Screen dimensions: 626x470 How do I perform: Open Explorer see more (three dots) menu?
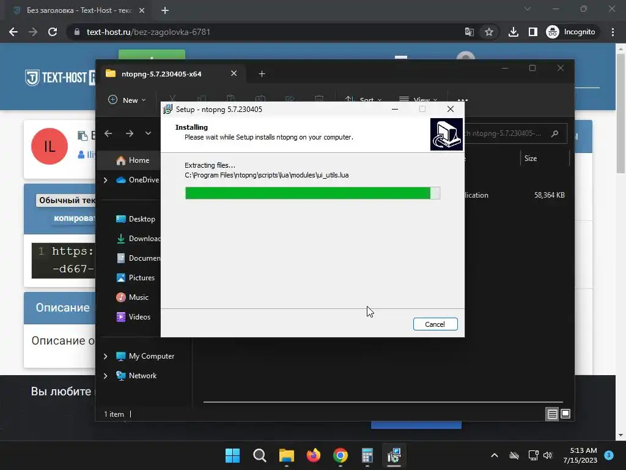pos(462,100)
